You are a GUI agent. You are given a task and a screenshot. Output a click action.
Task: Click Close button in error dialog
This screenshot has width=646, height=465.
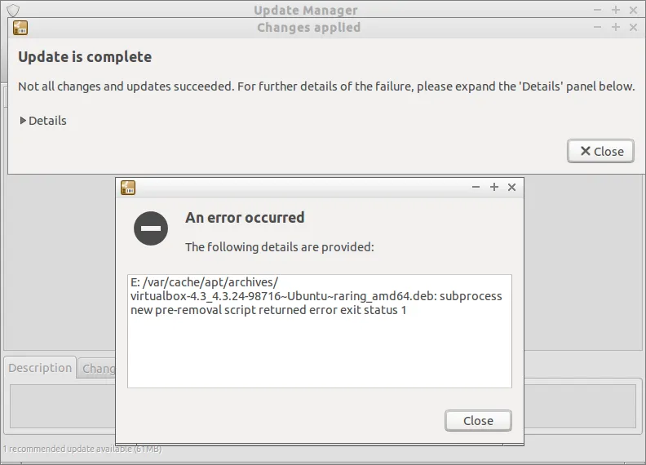click(478, 421)
